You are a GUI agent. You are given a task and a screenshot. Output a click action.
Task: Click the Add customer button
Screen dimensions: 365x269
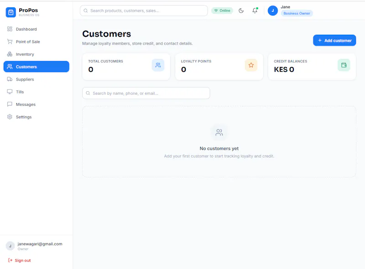334,41
